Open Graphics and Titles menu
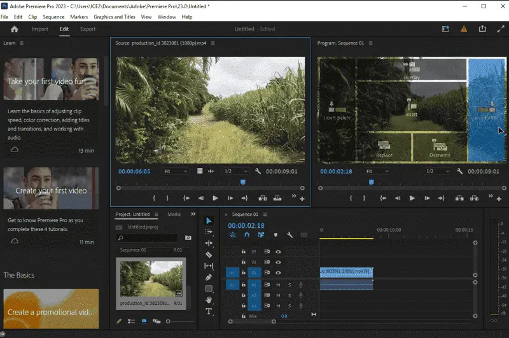The height and width of the screenshot is (338, 509). point(115,17)
